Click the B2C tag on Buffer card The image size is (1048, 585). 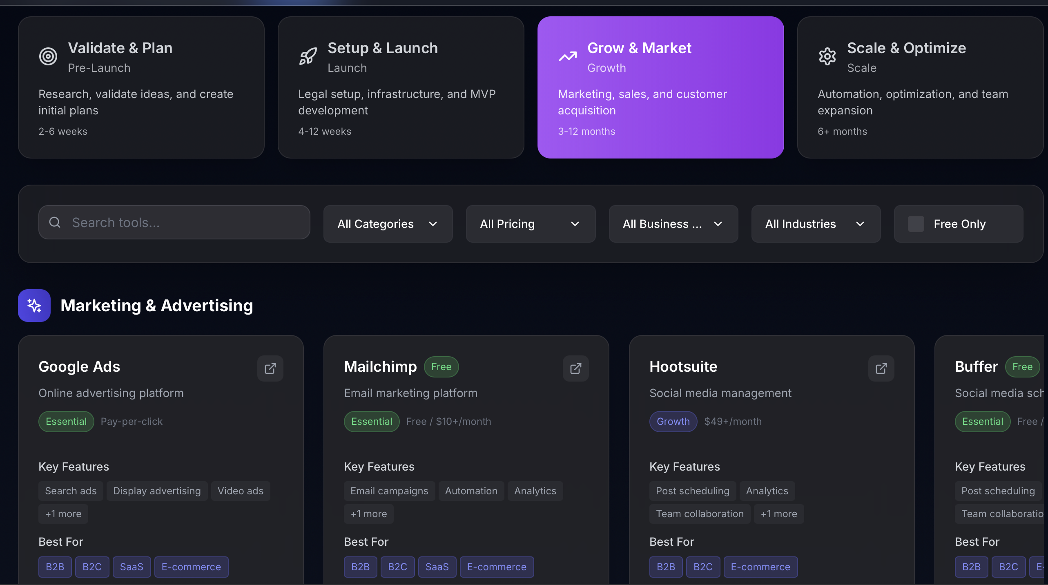click(x=1009, y=567)
